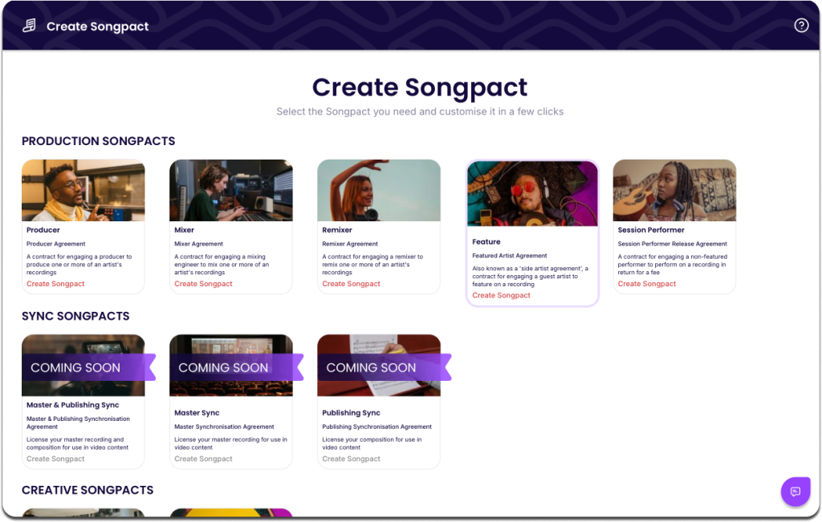Click greyed Create Songpact under Master Sync card
The height and width of the screenshot is (522, 822).
click(203, 459)
